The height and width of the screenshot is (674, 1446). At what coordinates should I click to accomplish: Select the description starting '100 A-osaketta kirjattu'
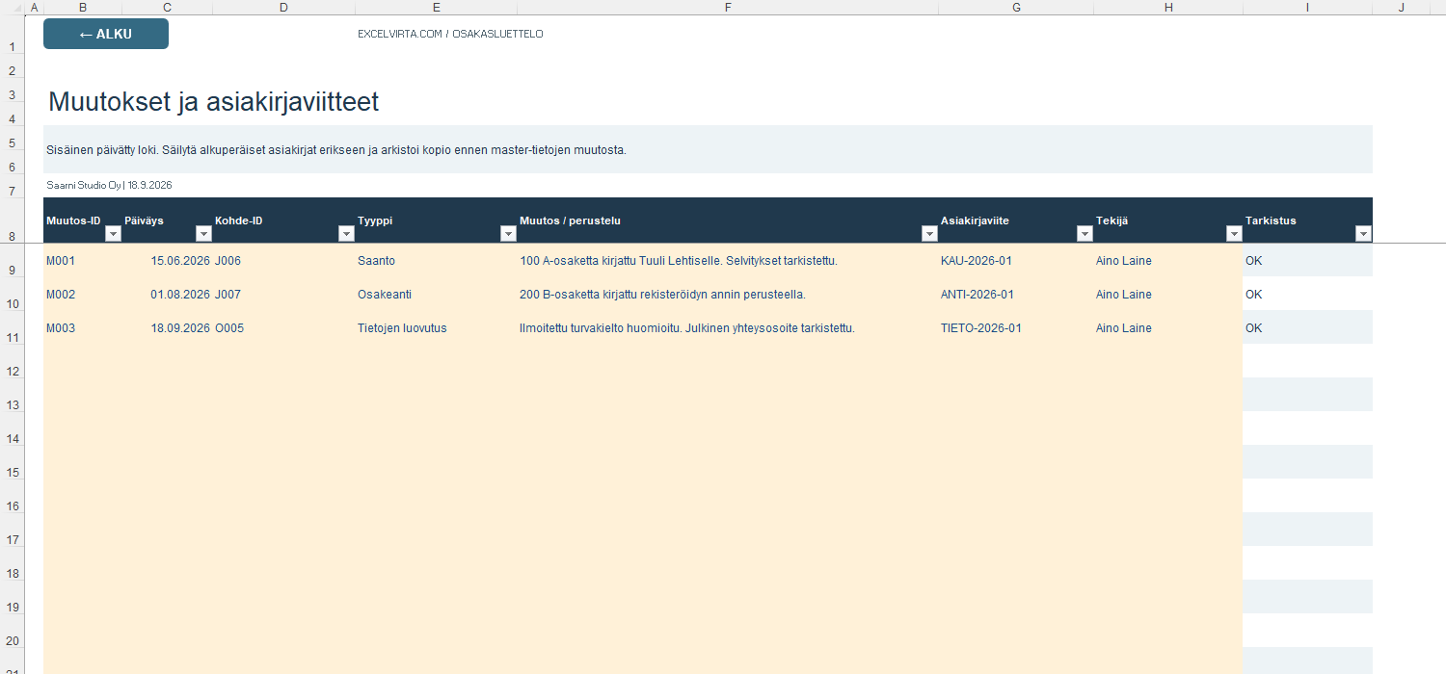[x=679, y=261]
